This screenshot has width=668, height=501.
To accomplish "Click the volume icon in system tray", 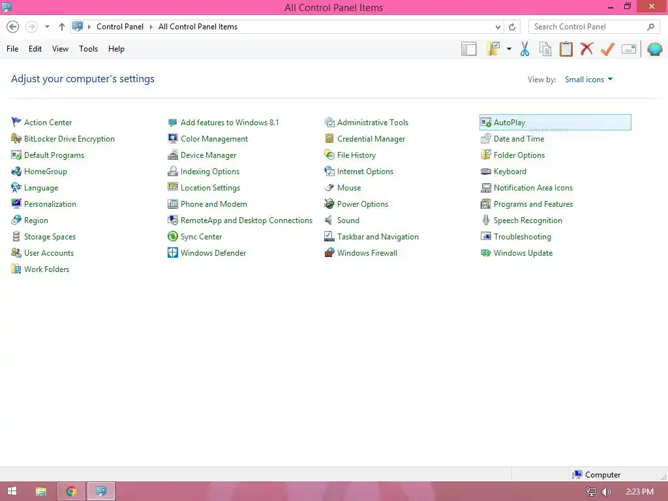I will tap(606, 492).
